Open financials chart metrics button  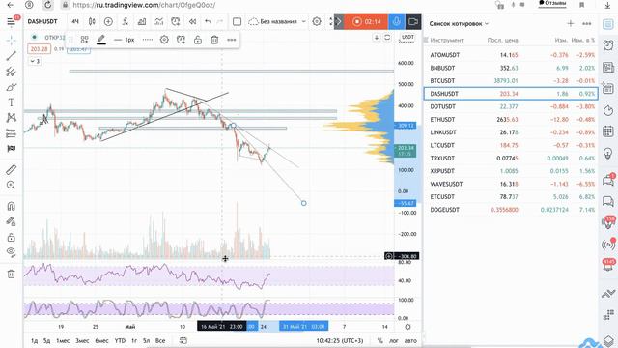point(142,21)
